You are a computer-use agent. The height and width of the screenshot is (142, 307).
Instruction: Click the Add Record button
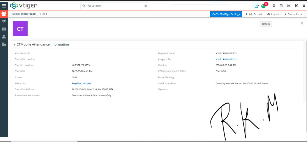[x=253, y=14]
